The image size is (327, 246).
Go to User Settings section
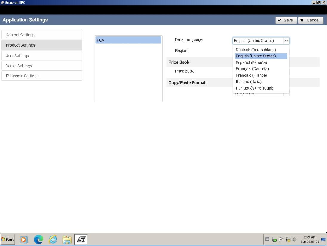[x=42, y=56]
